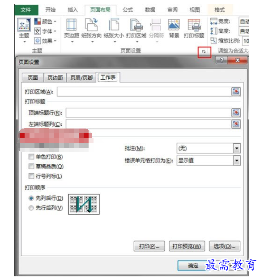The height and width of the screenshot is (279, 260).
Task: Click the 缩放比例 scale icon
Action: (213, 41)
